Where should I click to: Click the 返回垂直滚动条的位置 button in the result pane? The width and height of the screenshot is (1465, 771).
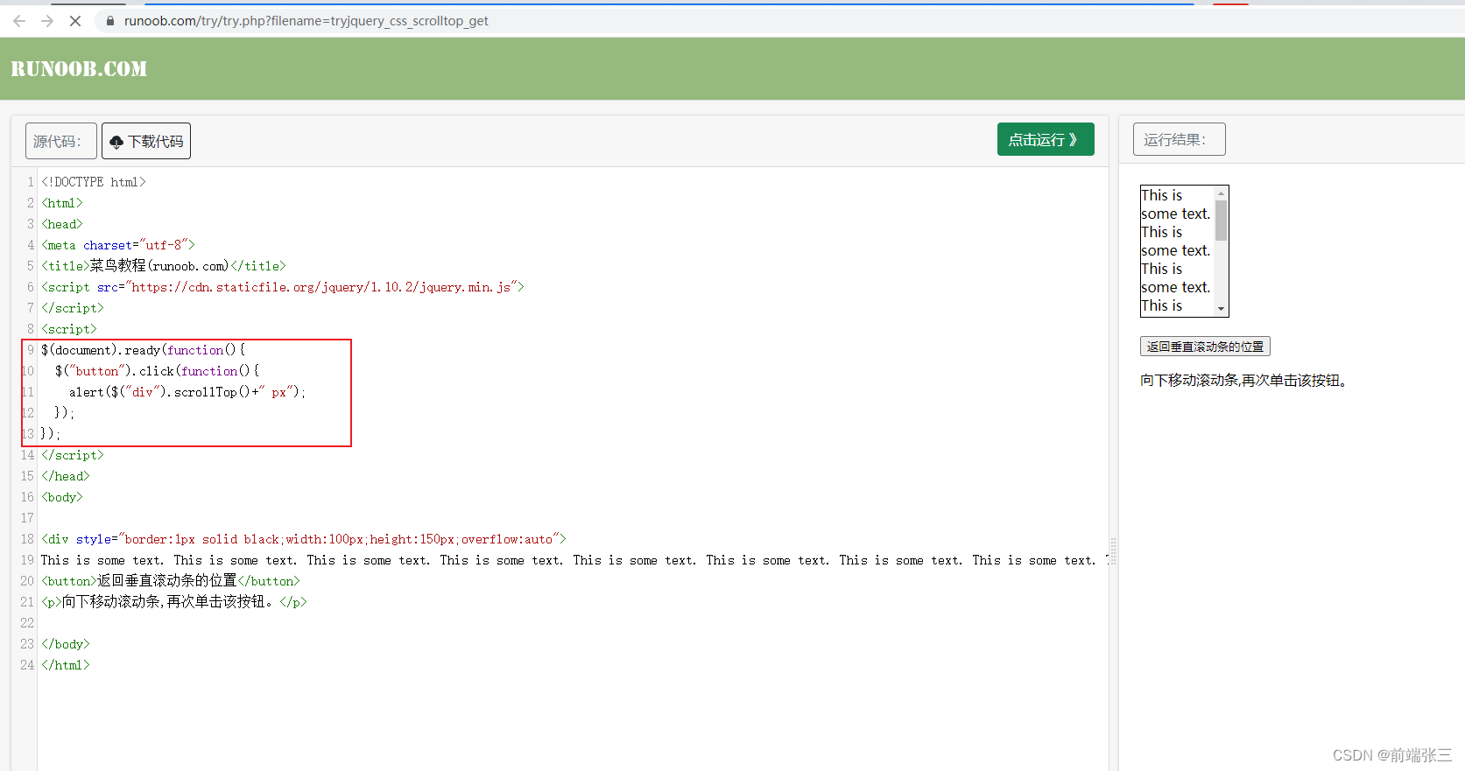1205,347
